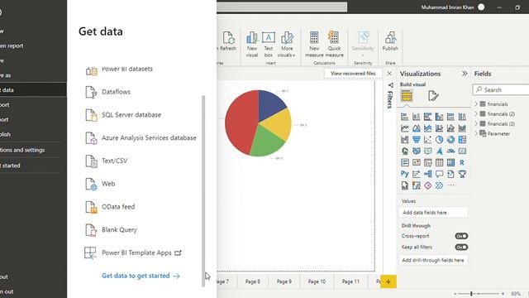Choose the funnel visualization

pyautogui.click(x=417, y=140)
